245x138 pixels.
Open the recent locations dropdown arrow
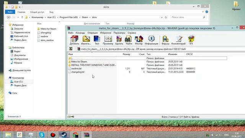[x=18, y=17]
